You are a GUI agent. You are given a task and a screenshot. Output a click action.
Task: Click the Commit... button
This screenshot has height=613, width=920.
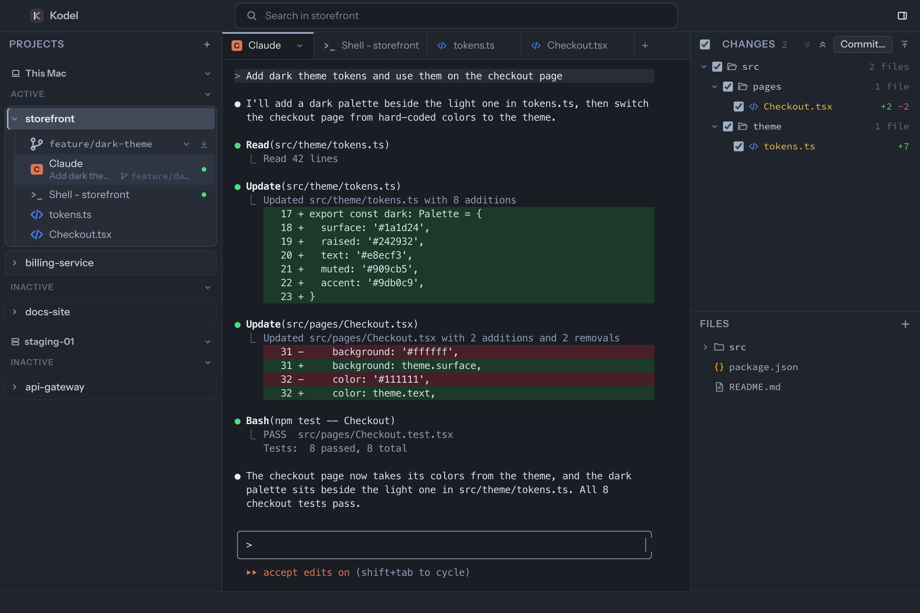coord(863,44)
